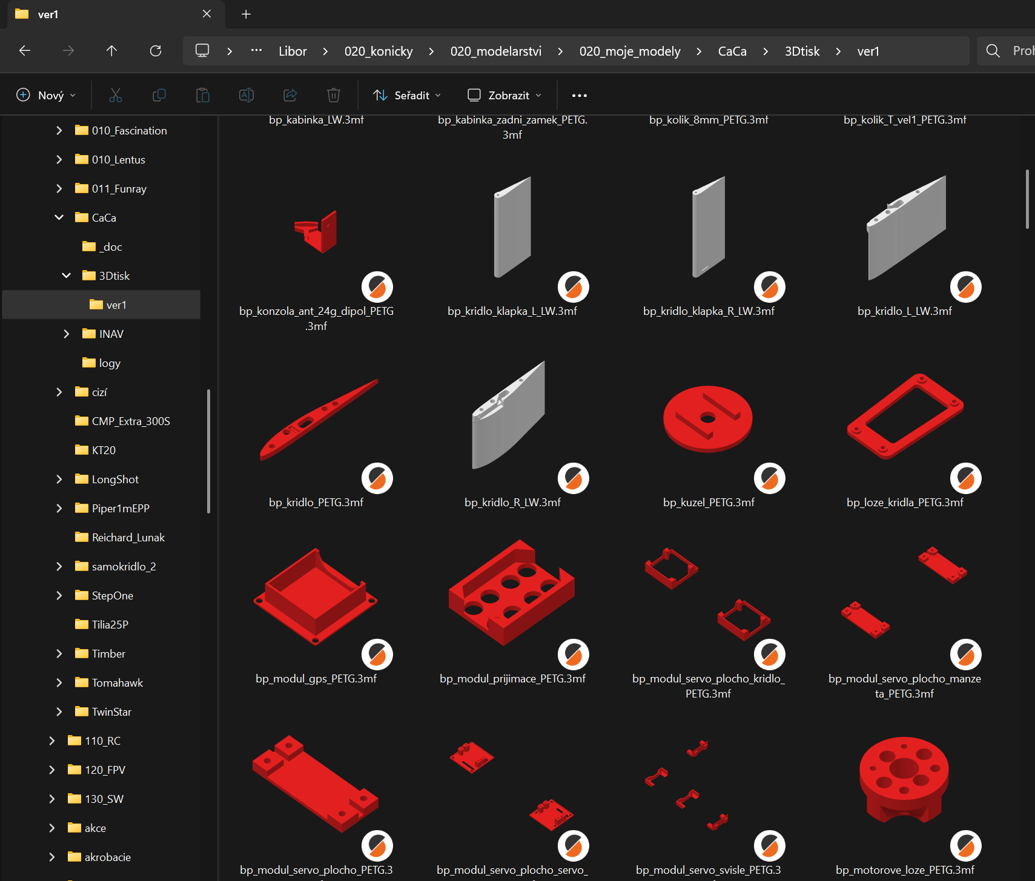Collapse the 3Dtisk folder in tree
The image size is (1035, 881).
[x=66, y=276]
